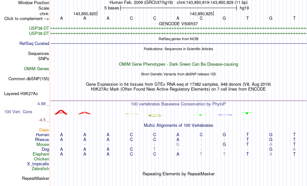307x186 pixels.
Task: Click the grey A in the Mouse row
Action: 271,145
